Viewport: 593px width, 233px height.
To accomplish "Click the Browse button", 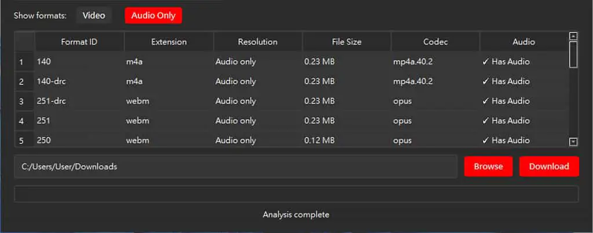I will coord(488,166).
